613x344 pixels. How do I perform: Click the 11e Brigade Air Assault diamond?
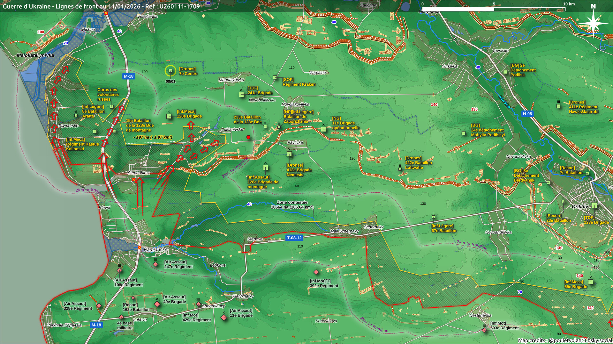(224, 318)
